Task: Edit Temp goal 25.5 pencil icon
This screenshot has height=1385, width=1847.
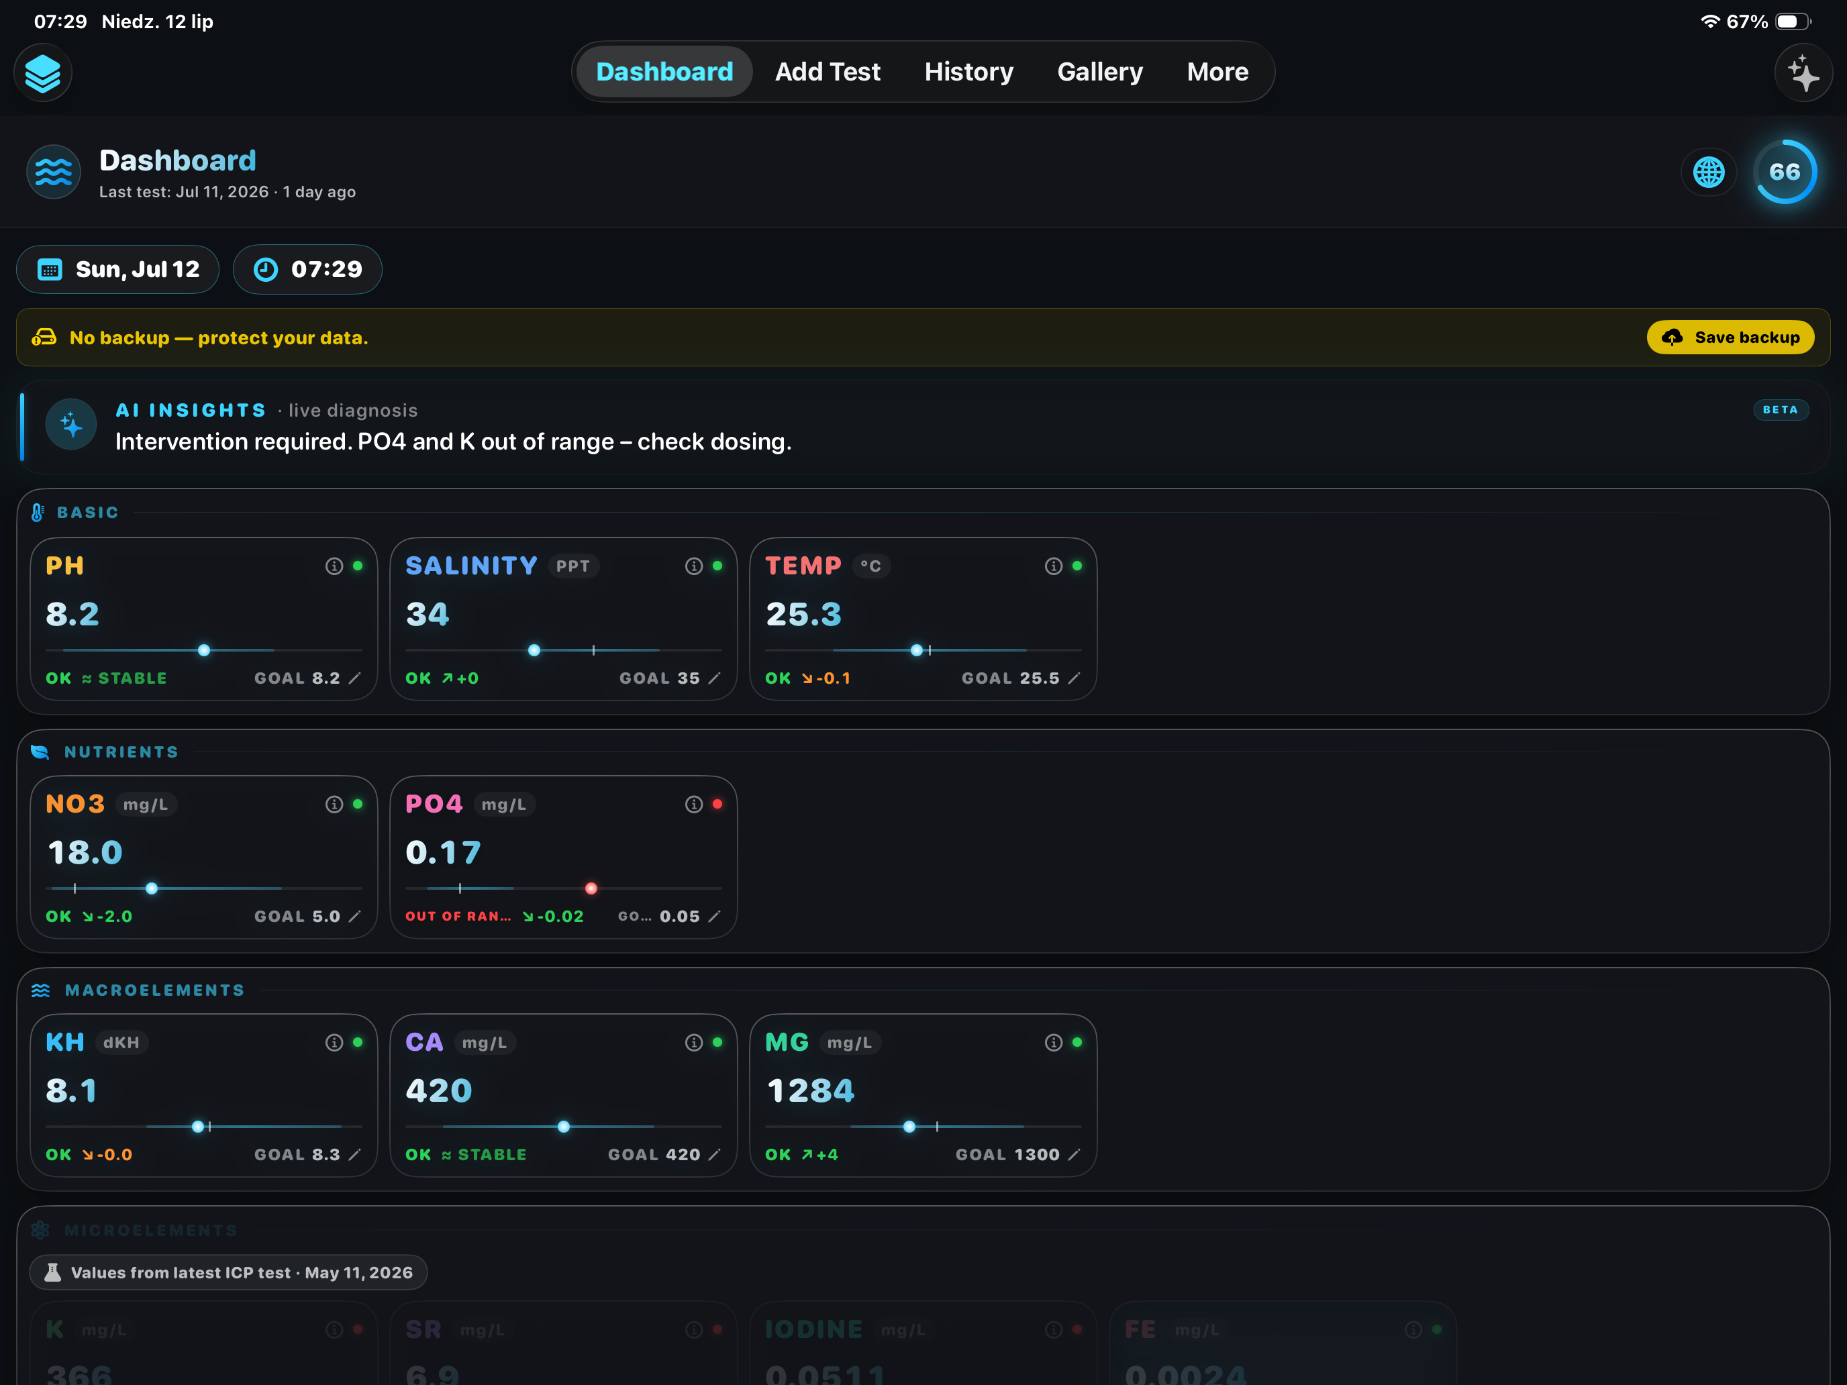Action: (x=1075, y=678)
